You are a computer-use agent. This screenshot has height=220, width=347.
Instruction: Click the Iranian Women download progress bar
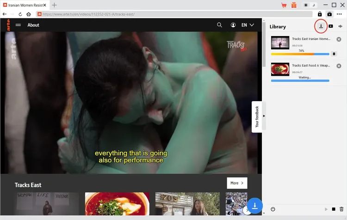(x=300, y=54)
